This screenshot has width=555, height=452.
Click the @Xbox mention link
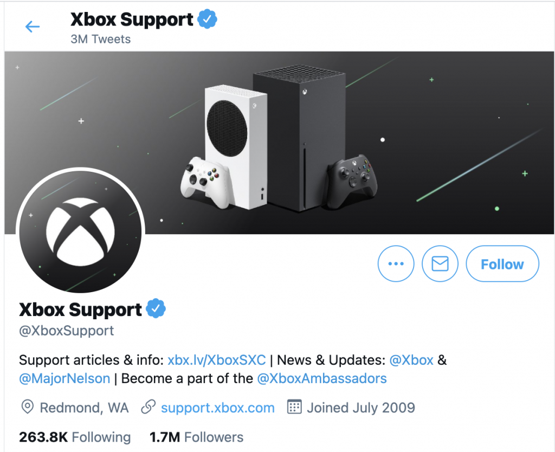click(x=411, y=360)
